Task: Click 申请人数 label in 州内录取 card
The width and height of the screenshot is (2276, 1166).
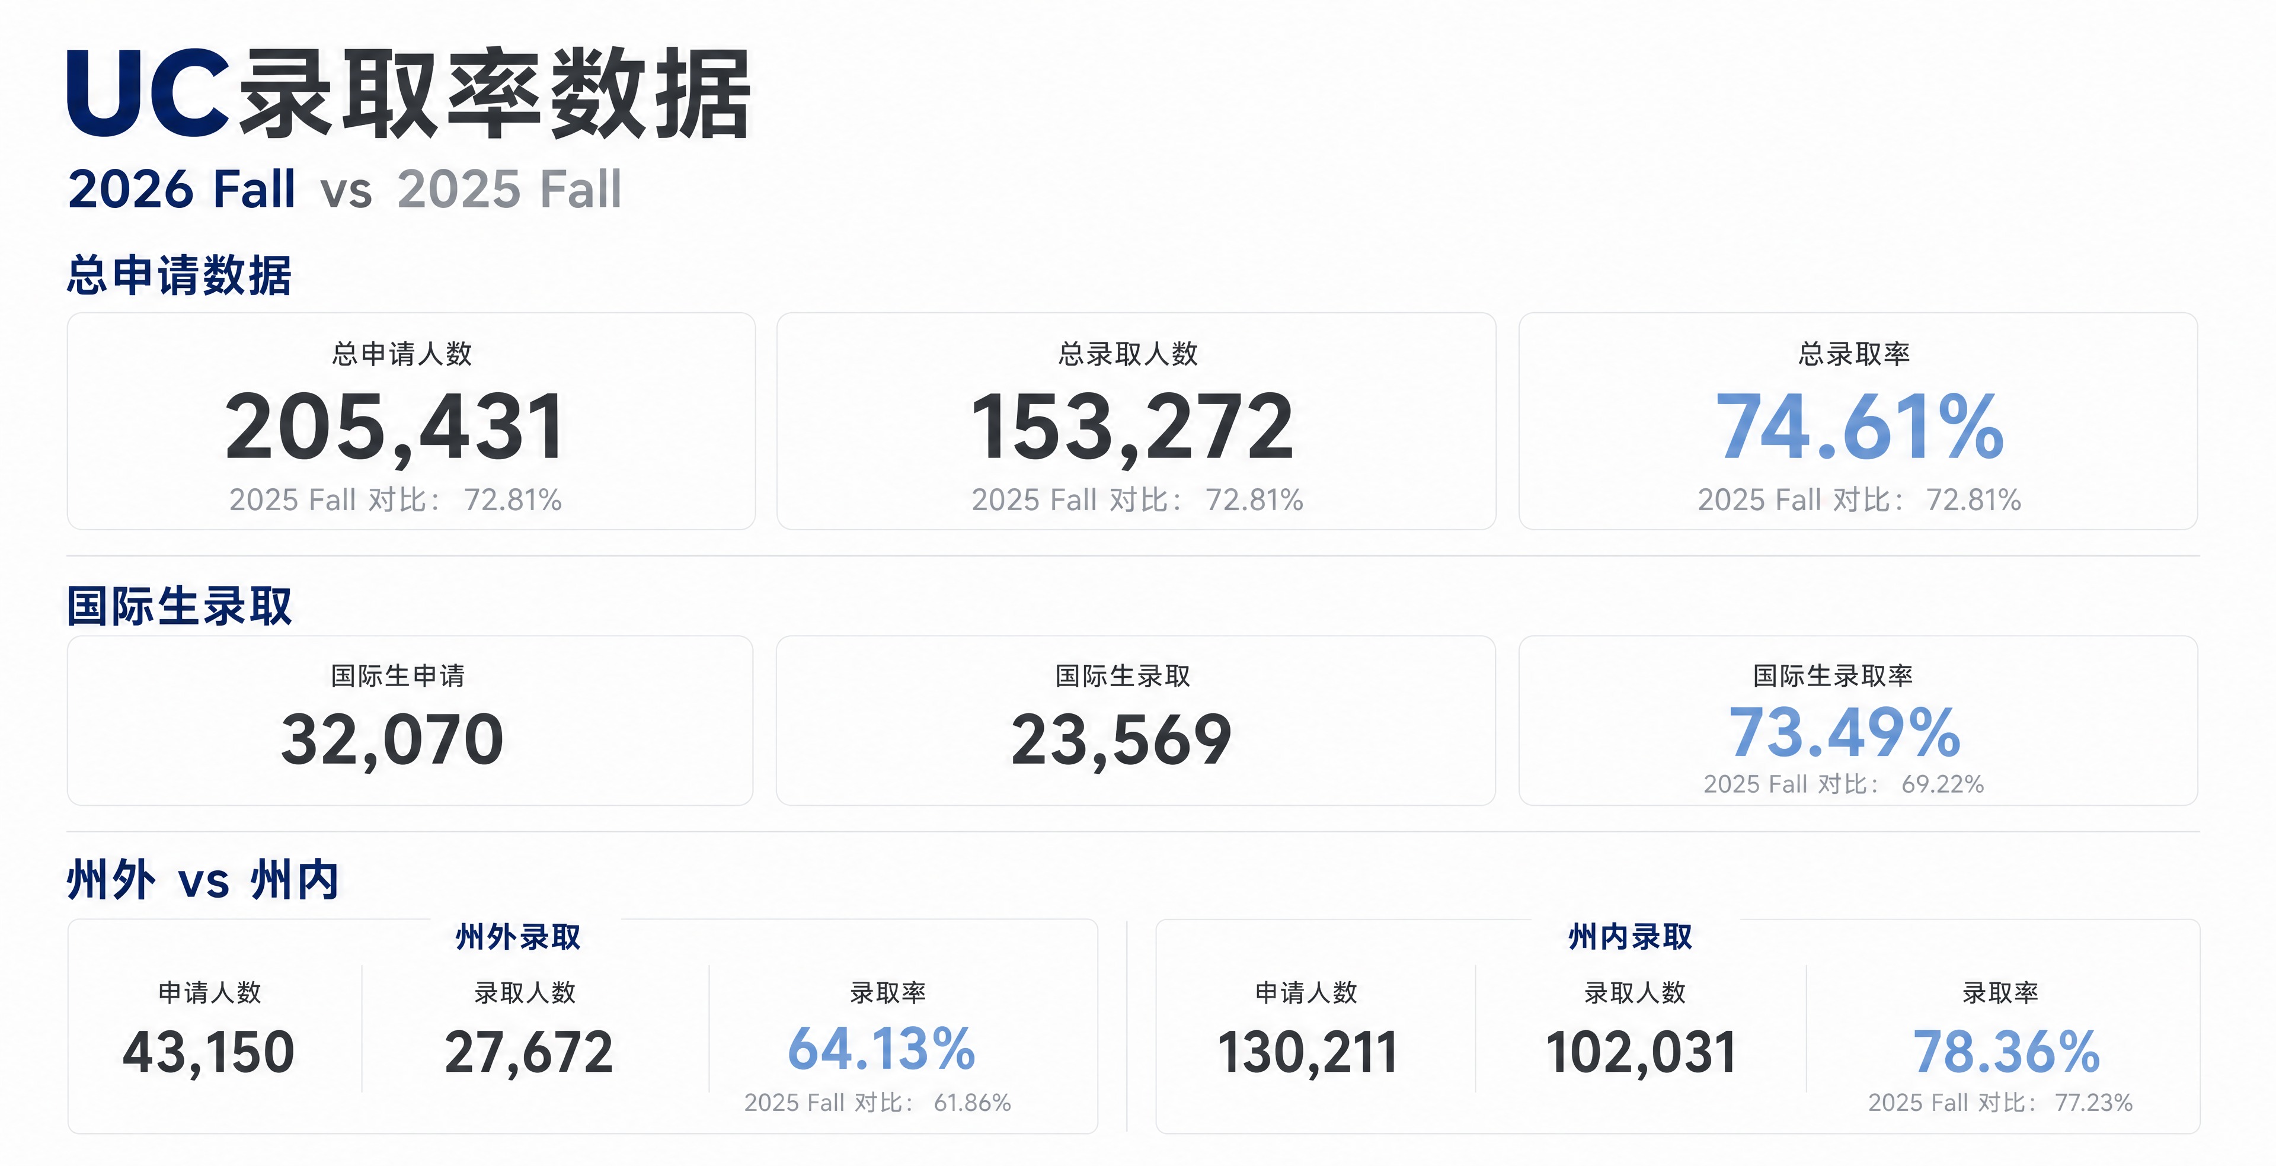Action: 1306,993
